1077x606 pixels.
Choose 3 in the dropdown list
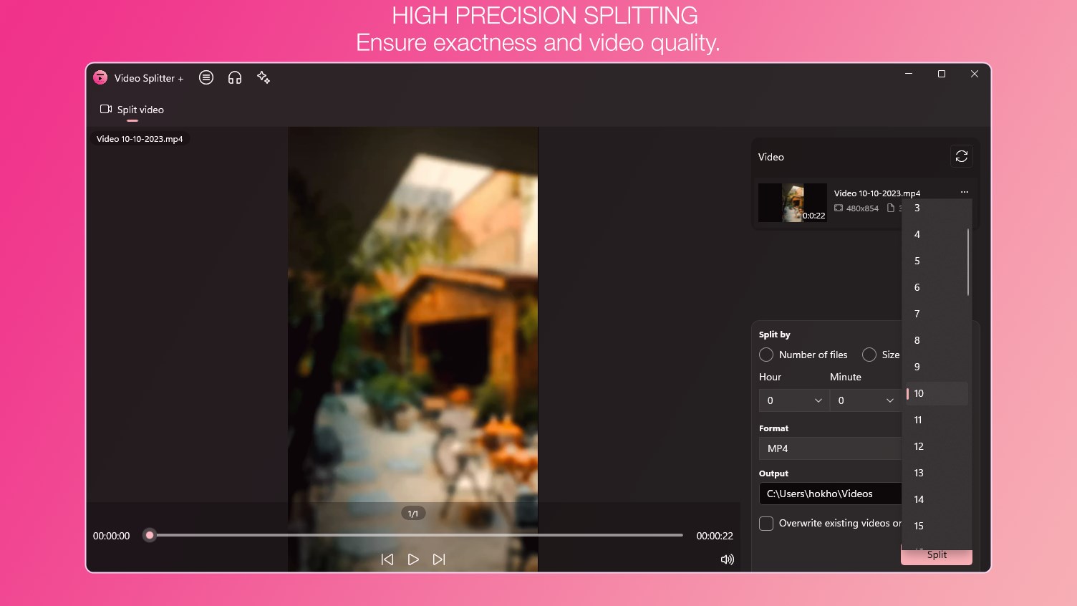click(937, 208)
